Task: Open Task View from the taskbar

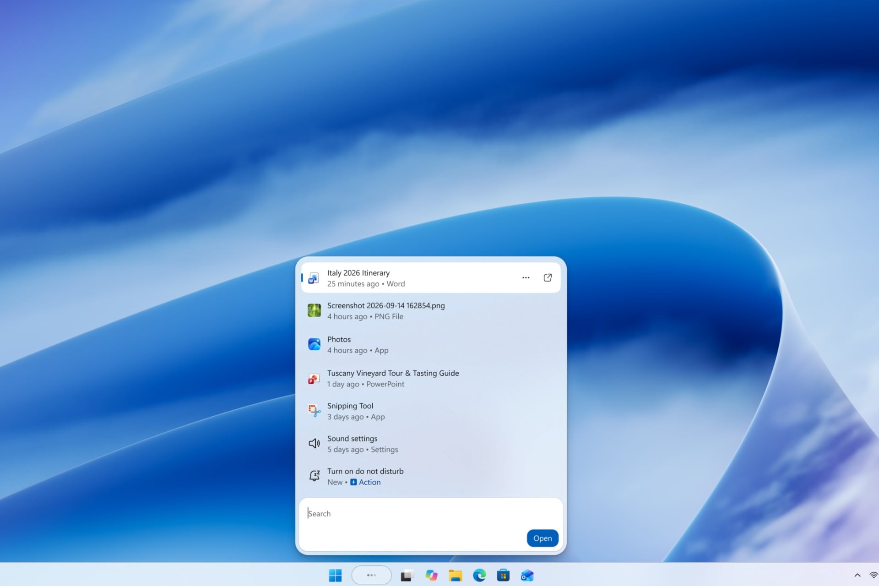Action: (x=407, y=575)
